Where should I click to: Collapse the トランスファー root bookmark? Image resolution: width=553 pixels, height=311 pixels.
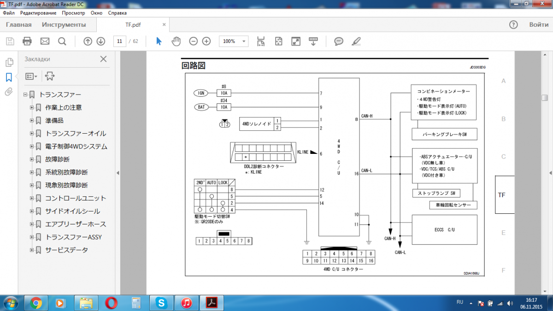(25, 95)
